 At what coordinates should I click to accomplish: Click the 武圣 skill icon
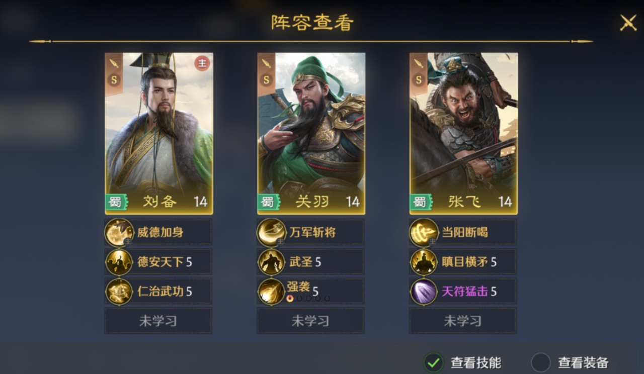272,262
